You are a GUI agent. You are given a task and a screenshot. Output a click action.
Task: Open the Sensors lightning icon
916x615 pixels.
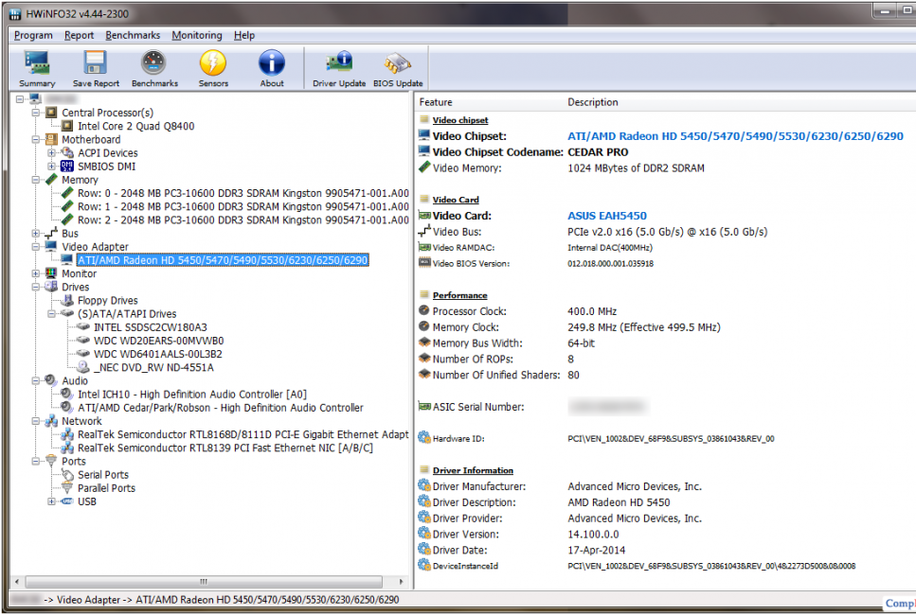click(x=213, y=68)
